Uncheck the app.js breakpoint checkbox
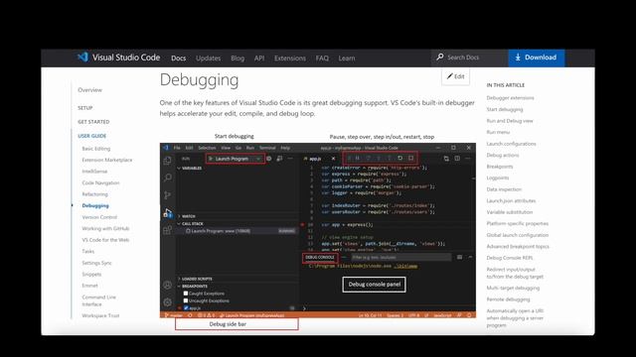The image size is (636, 357). coord(186,308)
